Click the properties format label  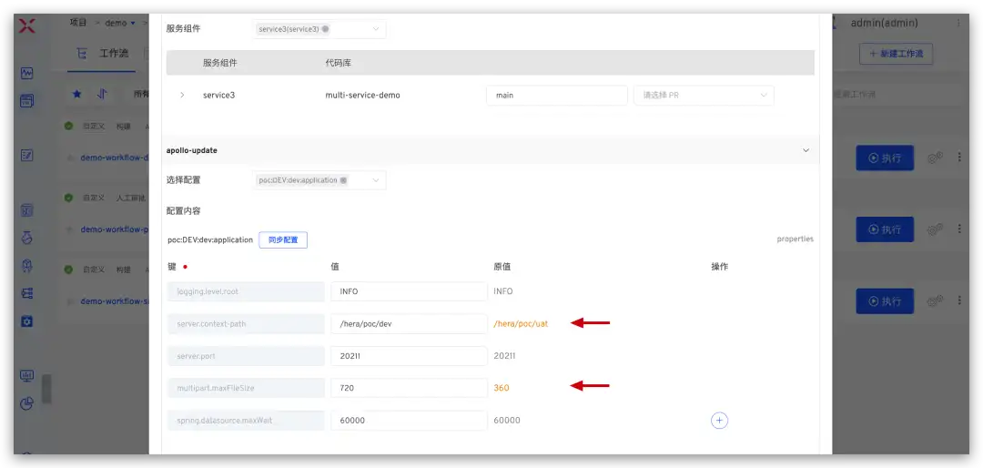pyautogui.click(x=795, y=239)
